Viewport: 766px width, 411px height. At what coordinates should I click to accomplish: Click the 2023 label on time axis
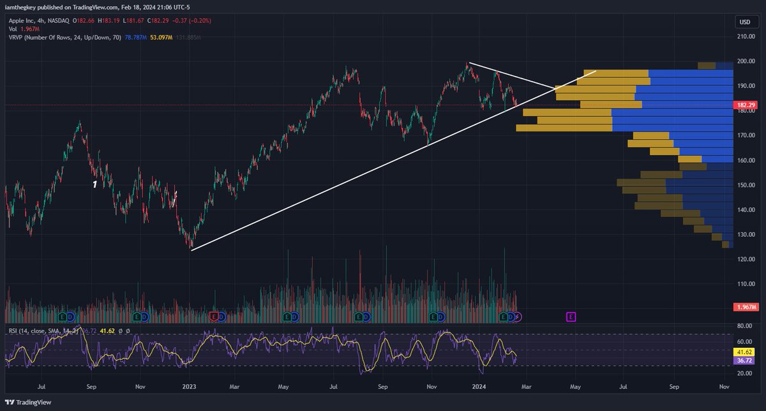pos(188,387)
